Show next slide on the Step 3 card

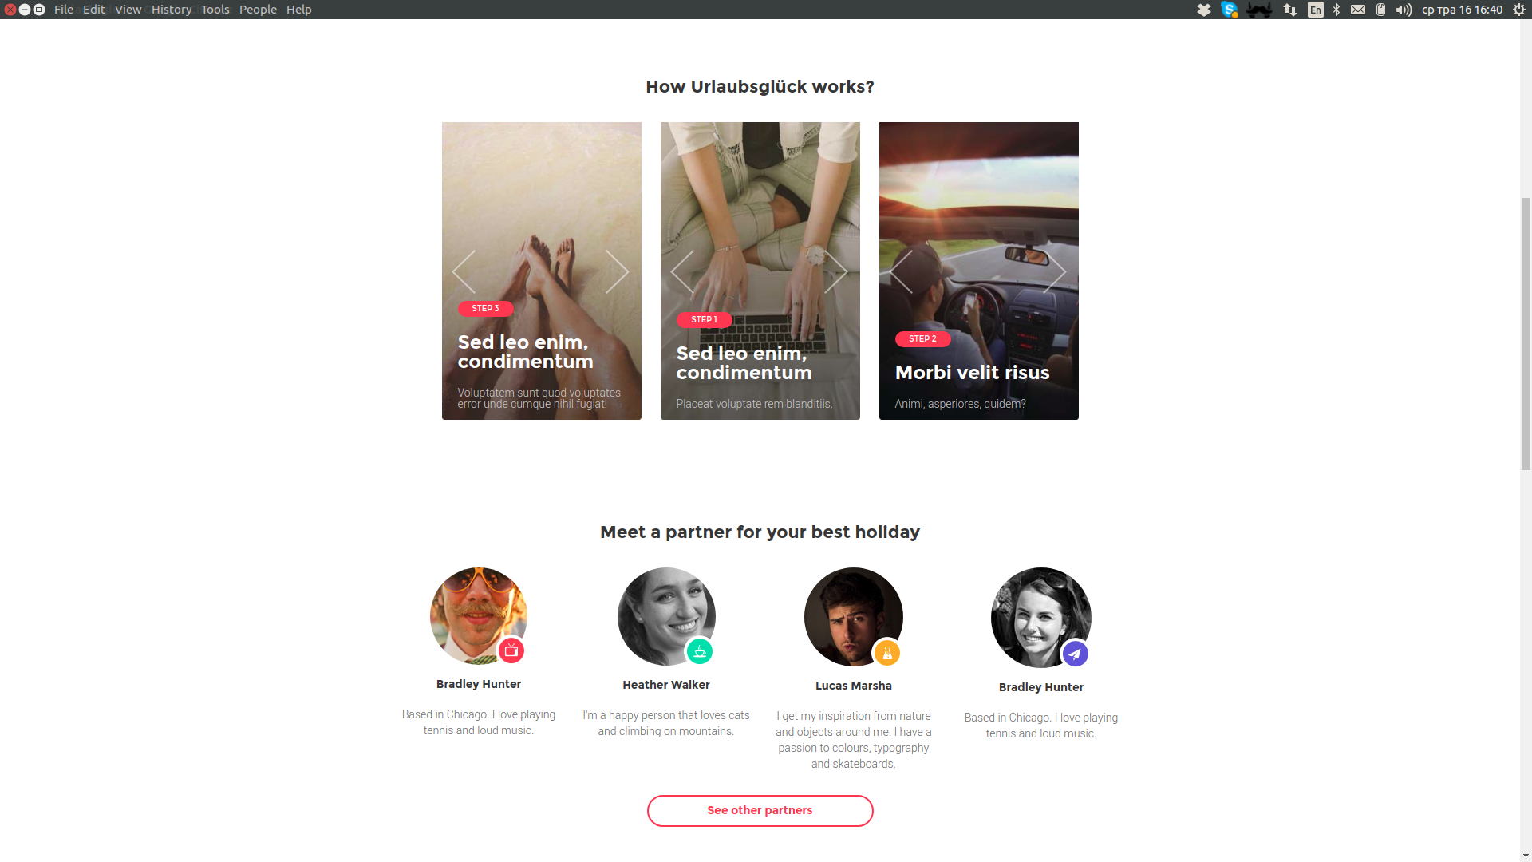pos(617,272)
